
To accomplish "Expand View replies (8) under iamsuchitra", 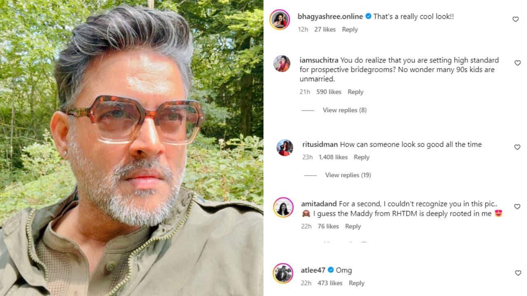I will [345, 110].
